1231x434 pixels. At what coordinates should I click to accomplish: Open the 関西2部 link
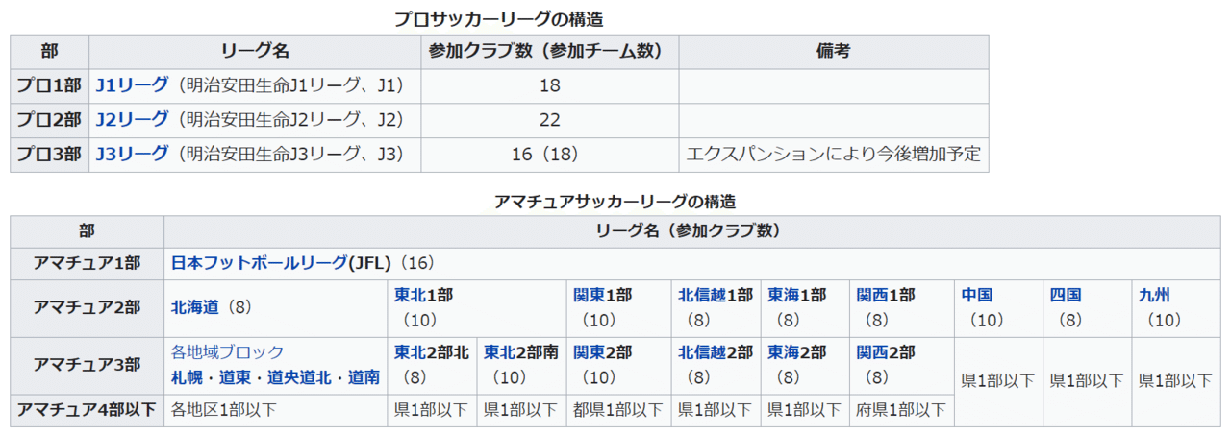886,352
